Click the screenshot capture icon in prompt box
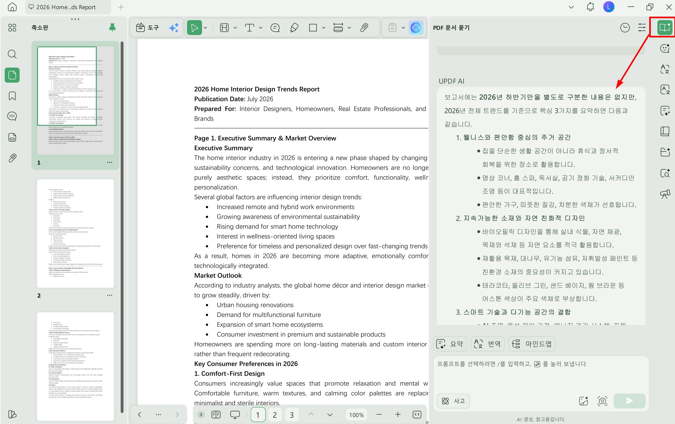Image resolution: width=675 pixels, height=424 pixels. pos(602,401)
